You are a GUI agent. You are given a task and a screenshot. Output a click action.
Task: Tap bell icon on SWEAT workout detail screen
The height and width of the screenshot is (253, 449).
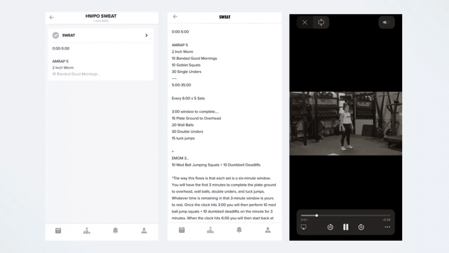pos(239,230)
